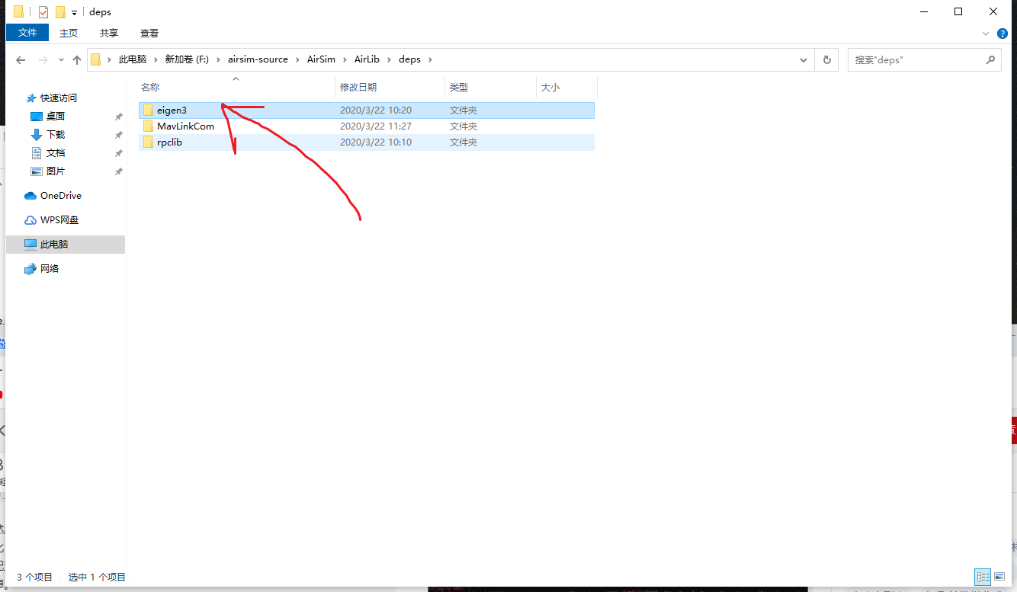
Task: Select 网络 in the sidebar
Action: 50,269
